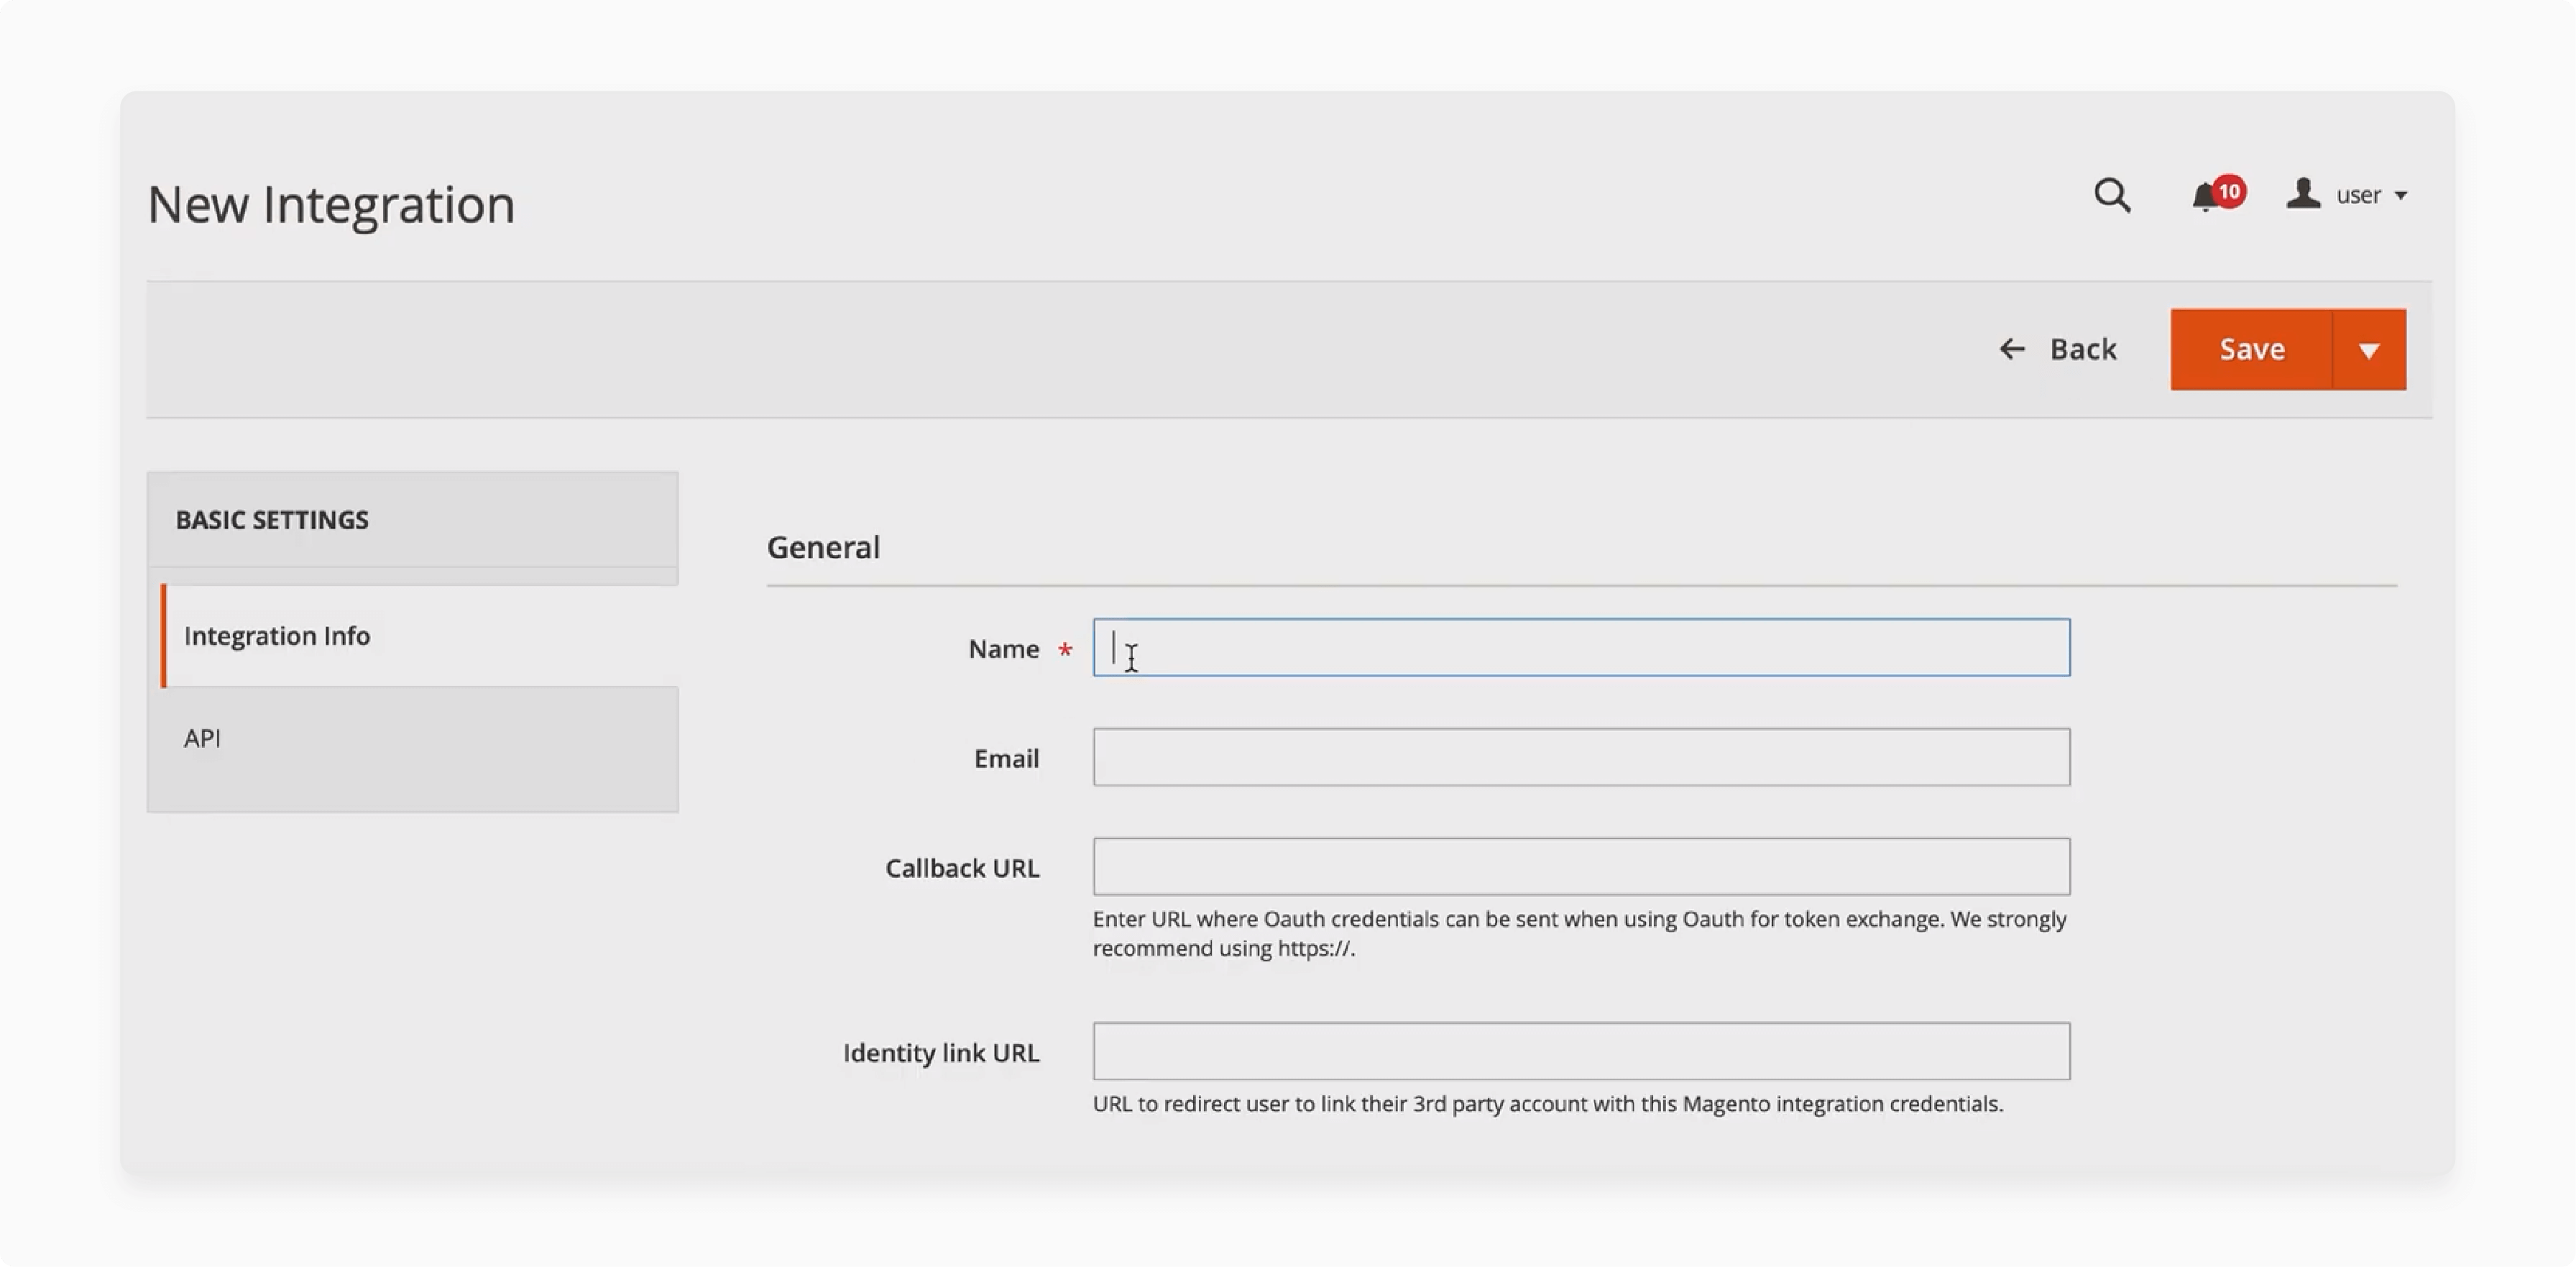Click the Identity link URL input field

(x=1581, y=1051)
